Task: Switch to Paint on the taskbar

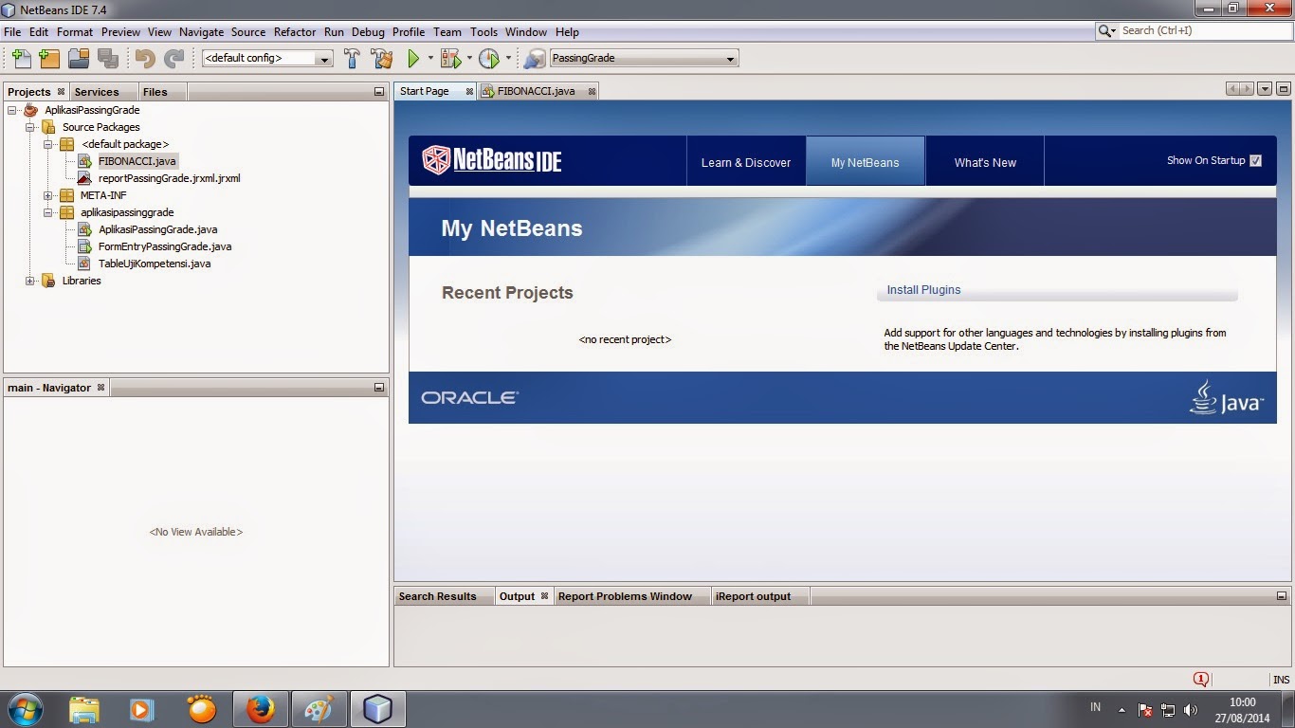Action: click(319, 709)
